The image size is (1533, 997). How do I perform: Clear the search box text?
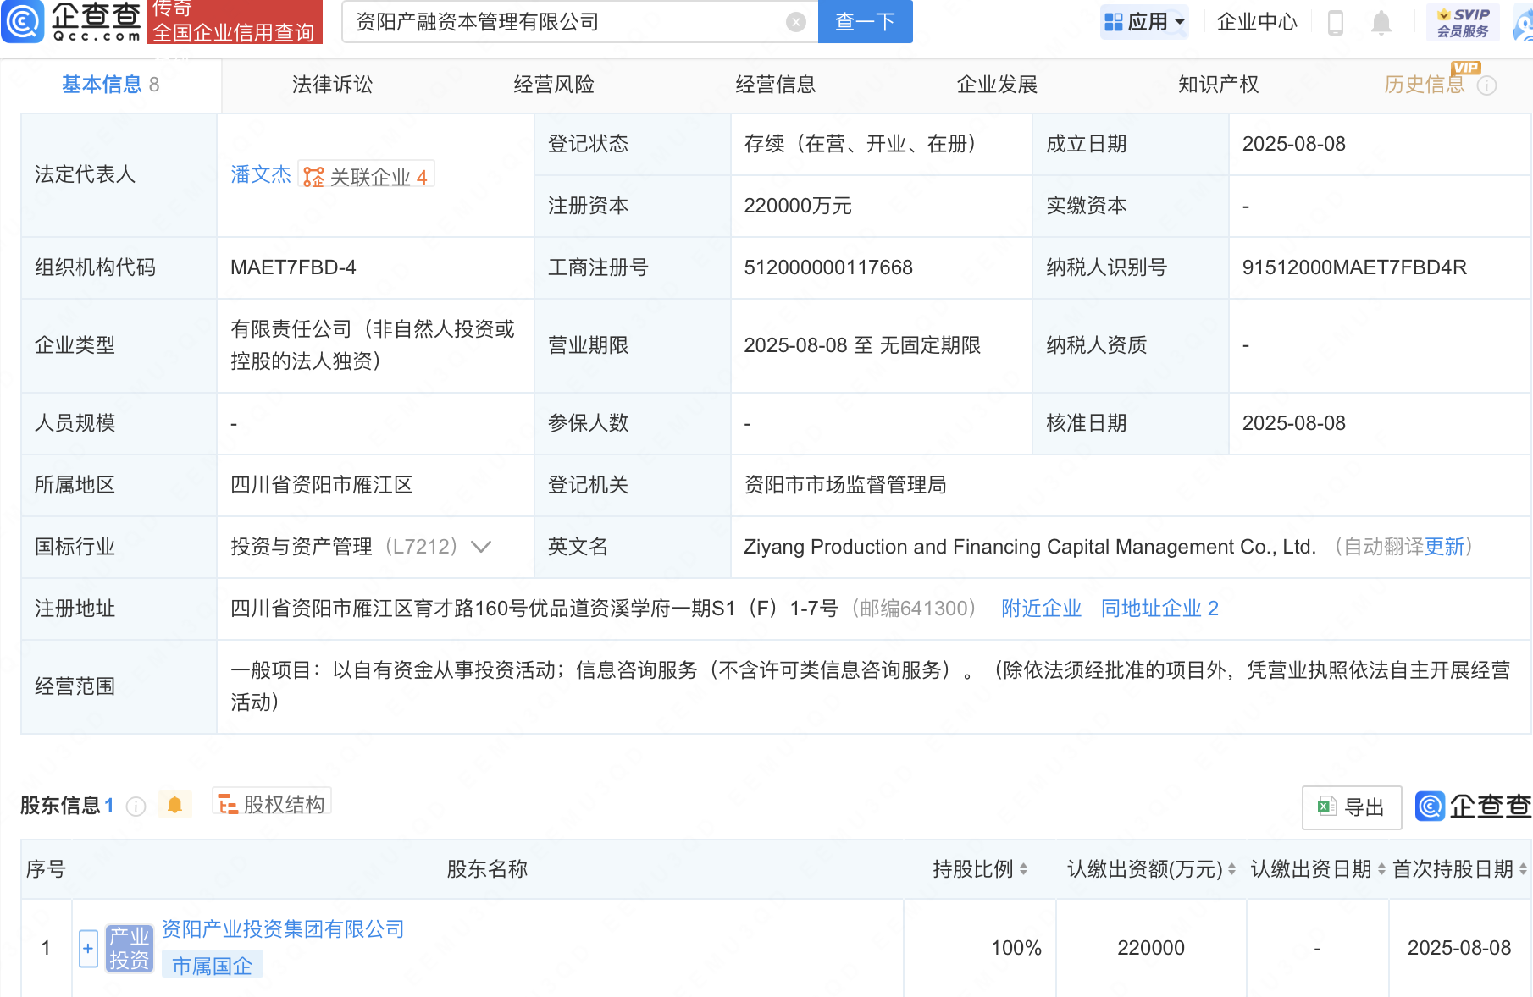point(795,22)
